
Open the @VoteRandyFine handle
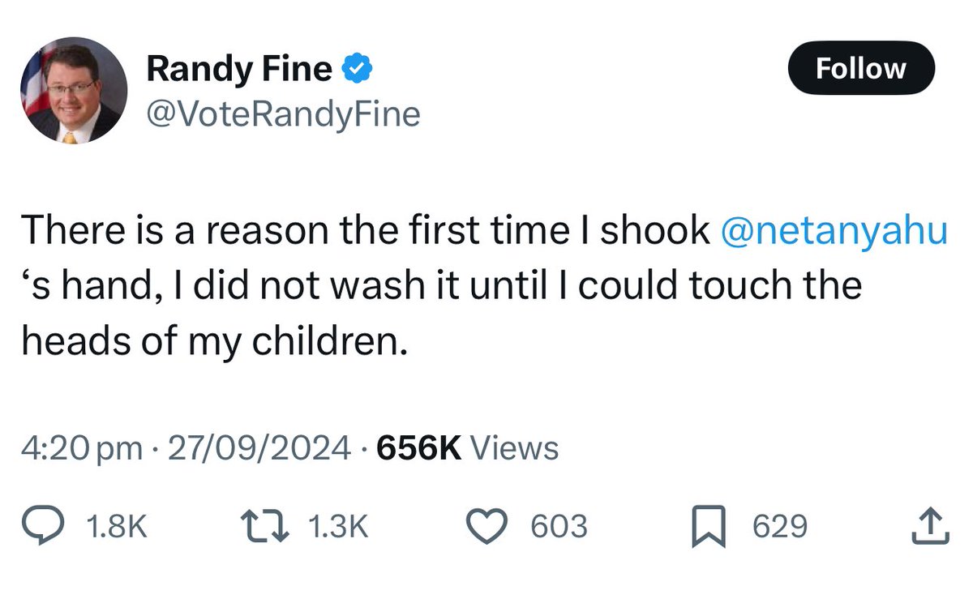(283, 114)
